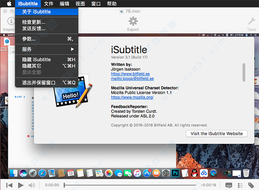Close the iSubtitle application menu in menu bar
Viewport: 259px width, 190px height.
[28, 3]
